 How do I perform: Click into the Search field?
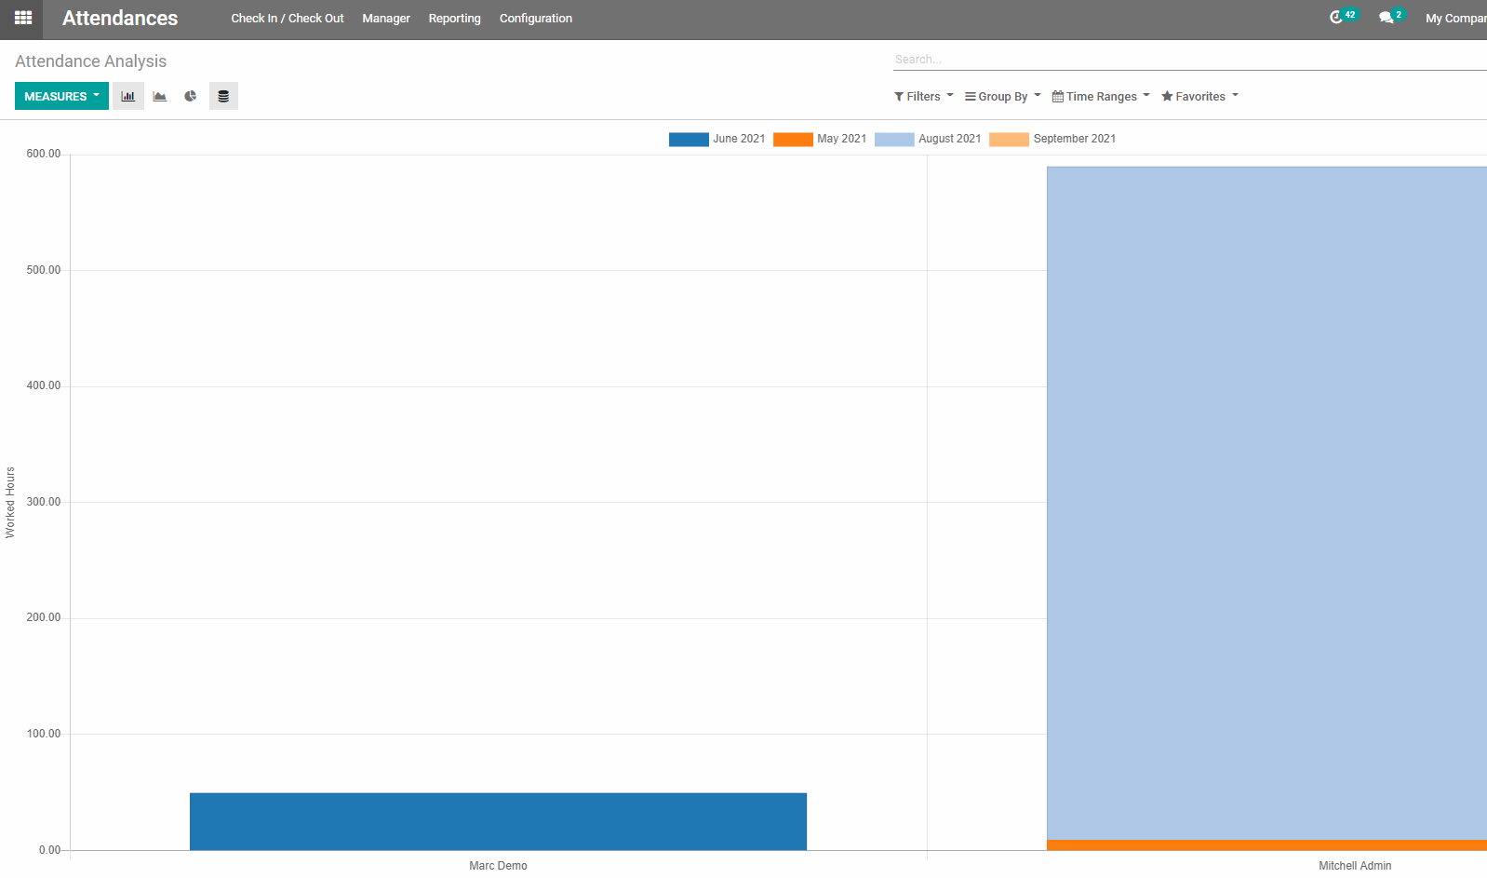(1189, 60)
